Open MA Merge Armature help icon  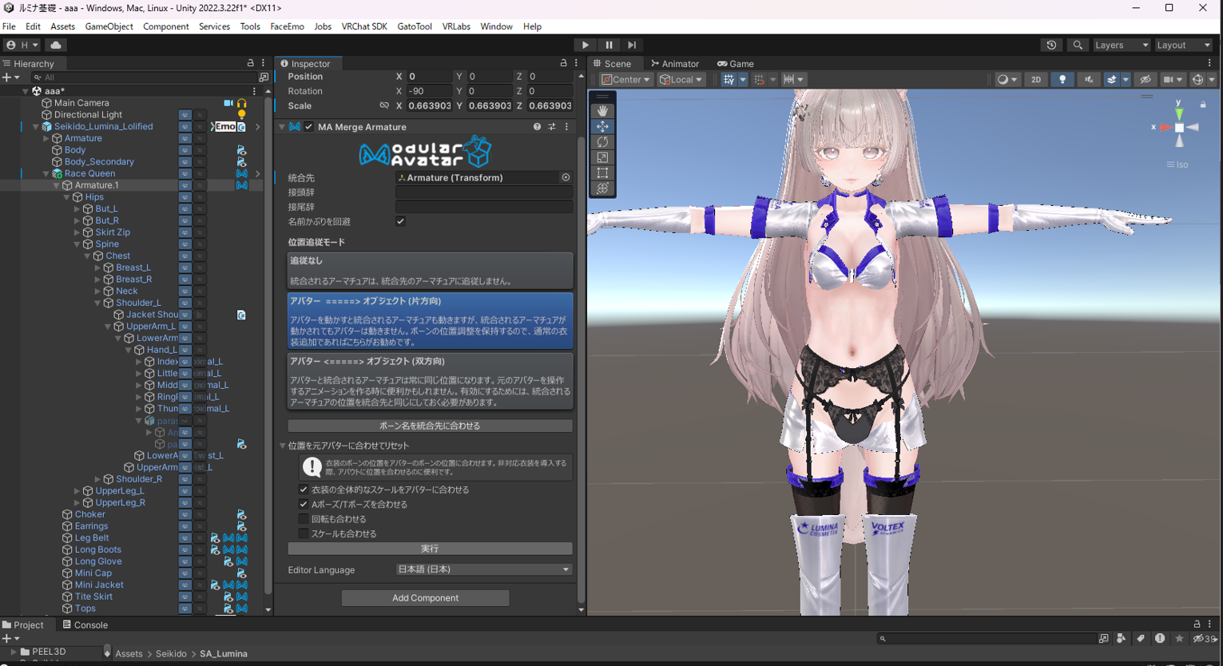[x=537, y=127]
